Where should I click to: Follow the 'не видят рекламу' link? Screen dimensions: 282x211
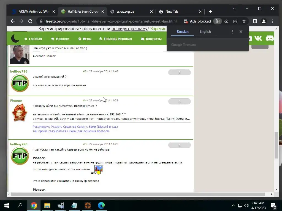[129, 29]
